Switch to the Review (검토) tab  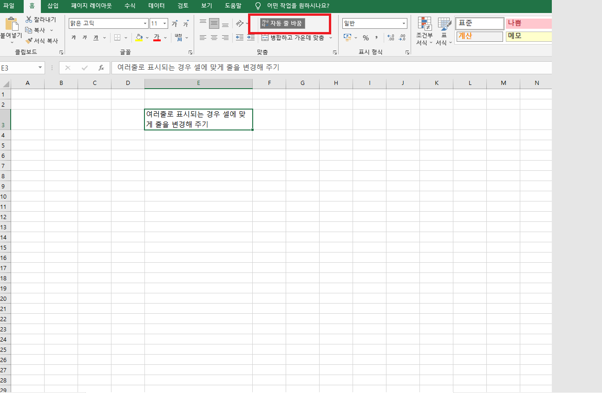click(183, 6)
